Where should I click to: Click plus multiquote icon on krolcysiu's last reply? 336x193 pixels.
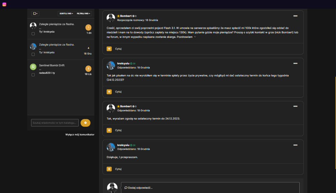pyautogui.click(x=109, y=169)
